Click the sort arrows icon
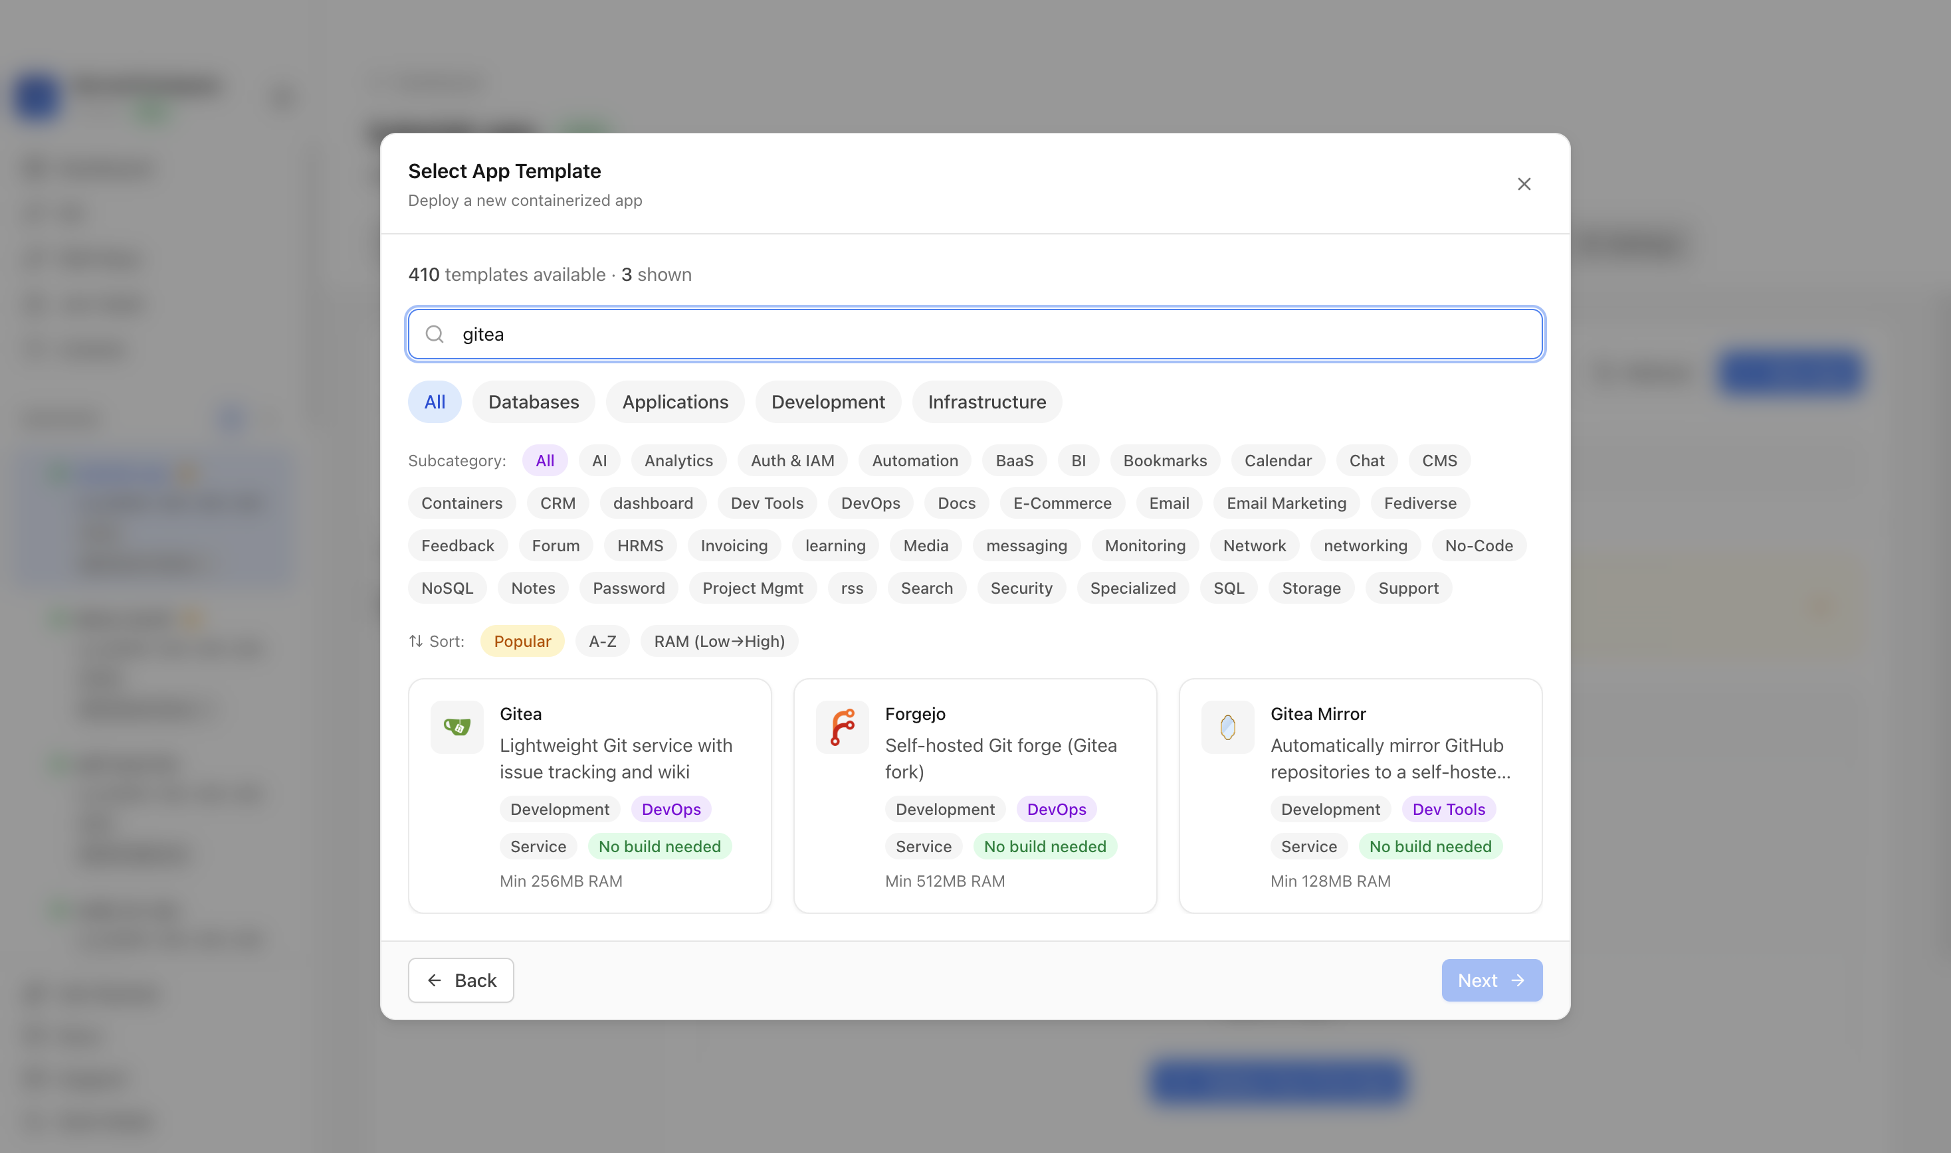Screen dimensions: 1951x1153 click(416, 641)
